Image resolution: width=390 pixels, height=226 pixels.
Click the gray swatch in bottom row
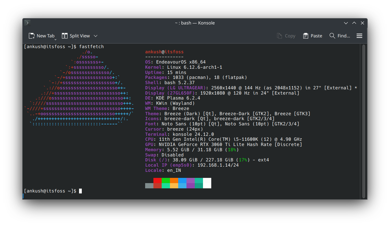click(x=149, y=186)
